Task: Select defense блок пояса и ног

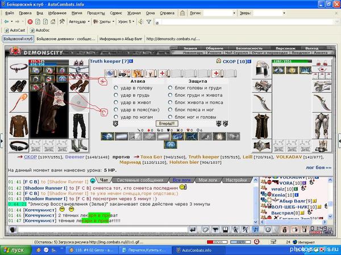Action: pyautogui.click(x=170, y=110)
